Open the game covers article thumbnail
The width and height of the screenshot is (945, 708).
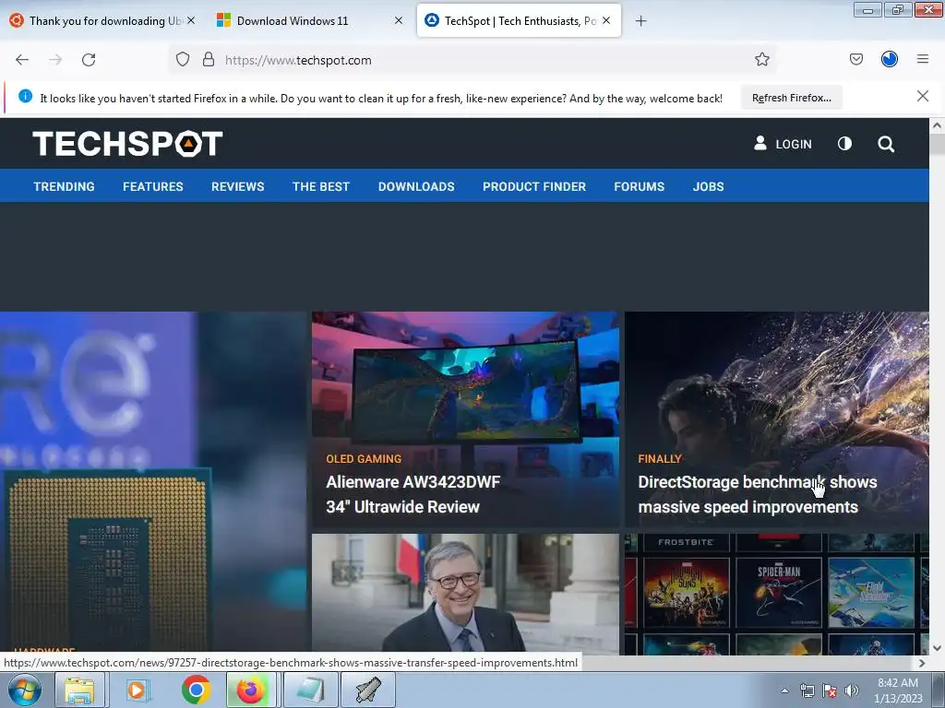pyautogui.click(x=776, y=594)
